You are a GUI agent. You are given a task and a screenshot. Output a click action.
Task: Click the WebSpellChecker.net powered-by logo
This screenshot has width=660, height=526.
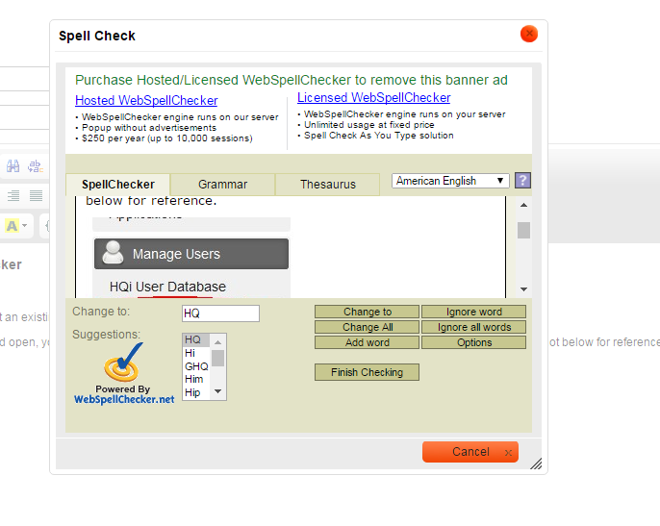click(124, 374)
